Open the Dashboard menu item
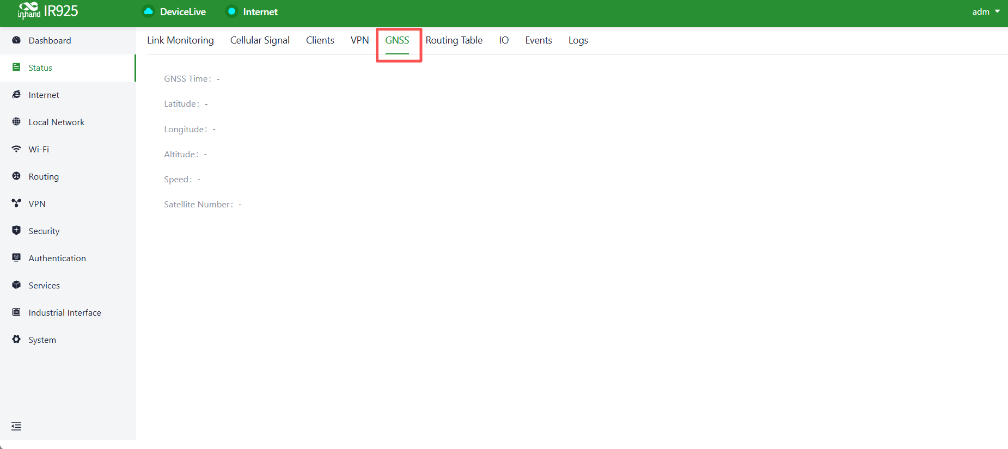 pyautogui.click(x=68, y=40)
